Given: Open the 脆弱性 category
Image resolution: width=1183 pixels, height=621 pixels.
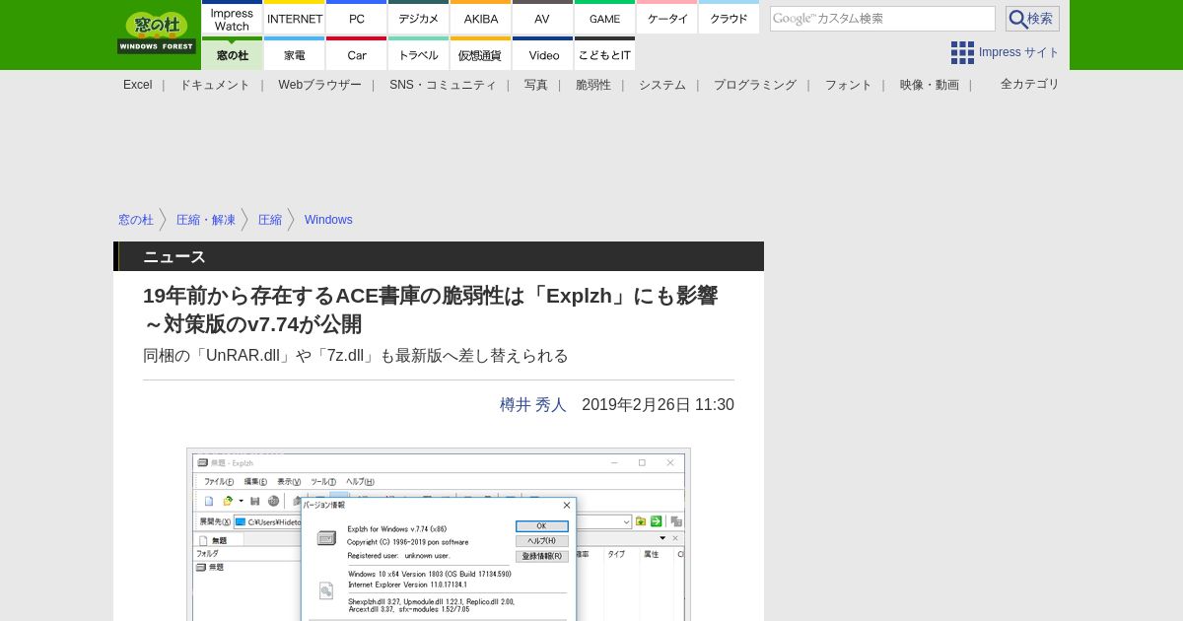Looking at the screenshot, I should point(593,85).
